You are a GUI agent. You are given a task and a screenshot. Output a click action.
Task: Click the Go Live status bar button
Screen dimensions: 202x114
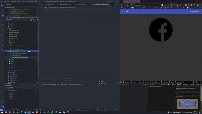(x=99, y=110)
